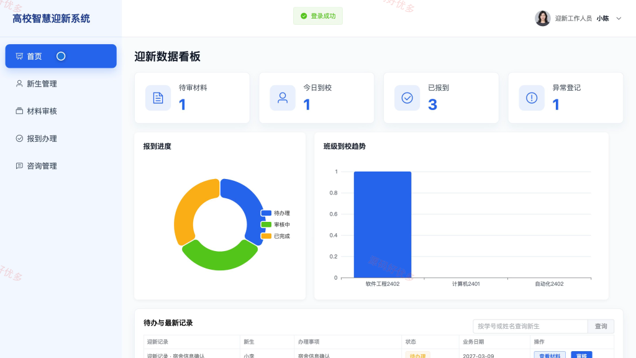Image resolution: width=636 pixels, height=358 pixels.
Task: Click the 审核 button
Action: pyautogui.click(x=581, y=355)
